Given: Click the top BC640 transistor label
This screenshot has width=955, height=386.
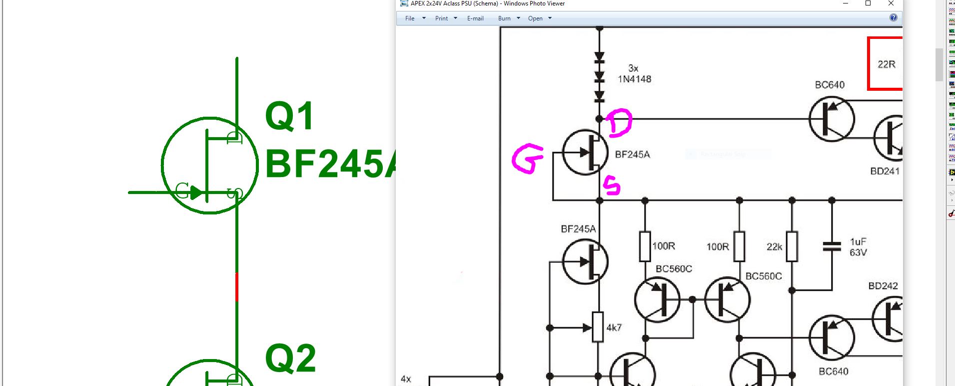Looking at the screenshot, I should (x=830, y=85).
